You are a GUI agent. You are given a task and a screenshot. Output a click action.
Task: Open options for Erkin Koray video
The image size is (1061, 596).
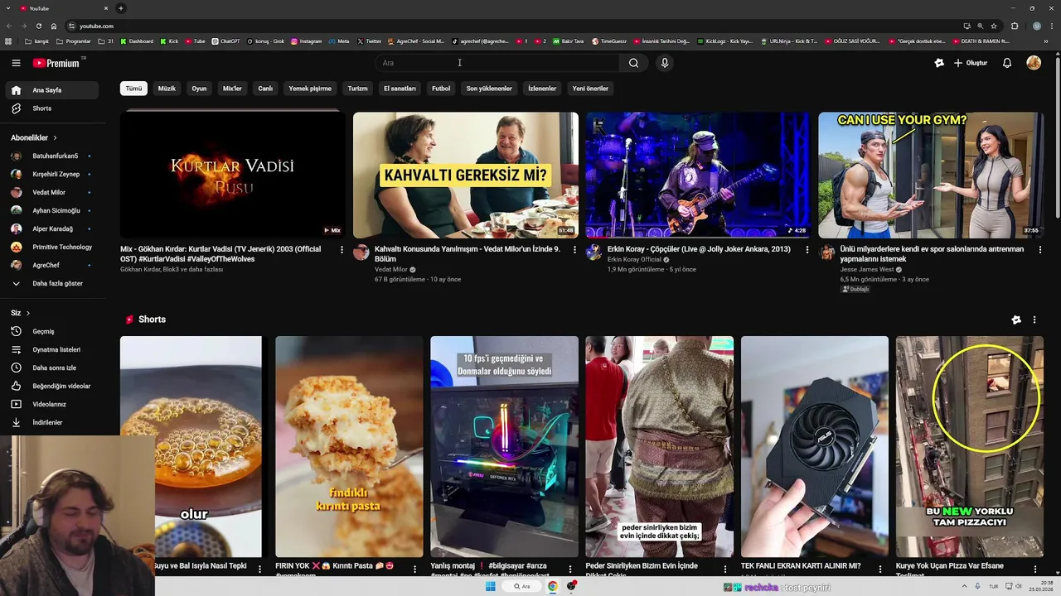coord(807,249)
